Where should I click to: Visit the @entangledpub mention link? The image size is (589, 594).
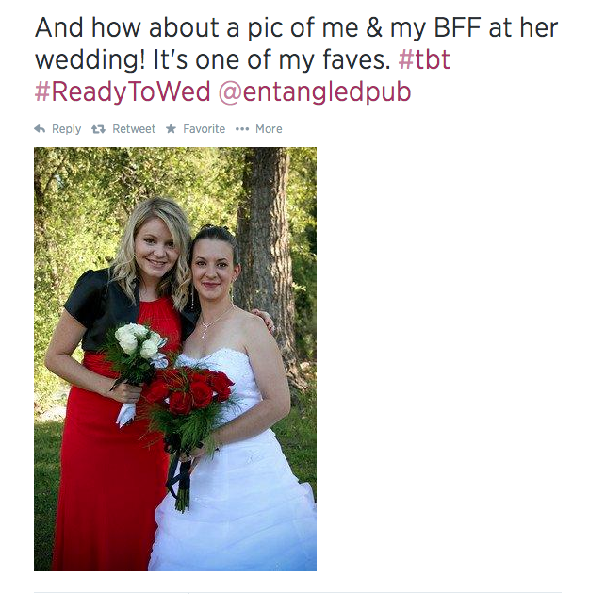pos(315,92)
